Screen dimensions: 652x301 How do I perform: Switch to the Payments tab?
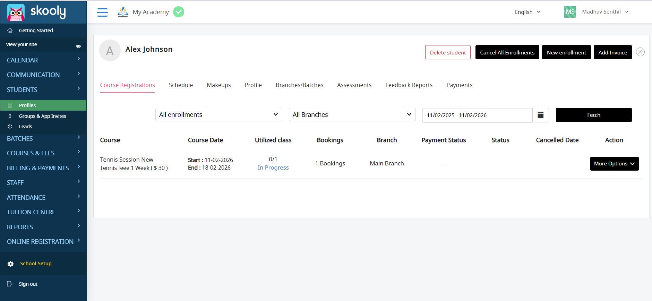[x=459, y=85]
